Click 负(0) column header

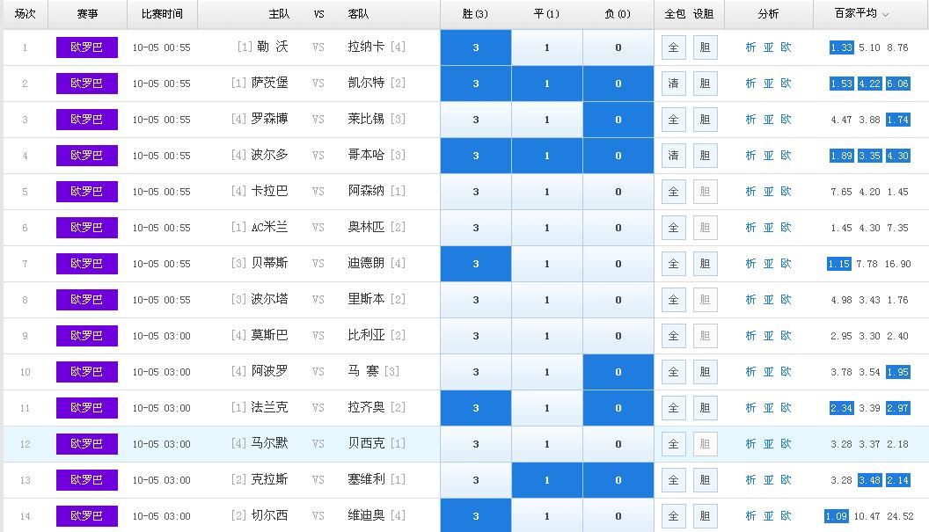pyautogui.click(x=618, y=13)
